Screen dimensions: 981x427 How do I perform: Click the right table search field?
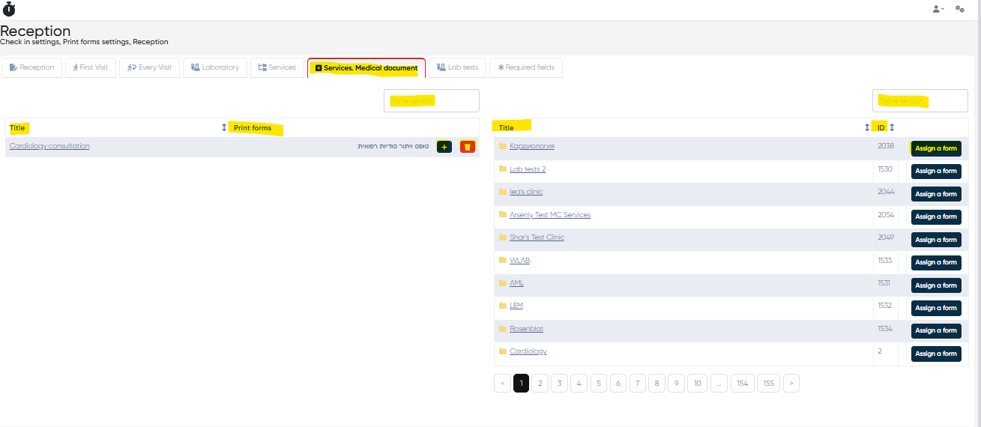coord(920,100)
